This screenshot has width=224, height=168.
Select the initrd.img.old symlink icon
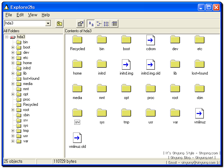click(151, 64)
